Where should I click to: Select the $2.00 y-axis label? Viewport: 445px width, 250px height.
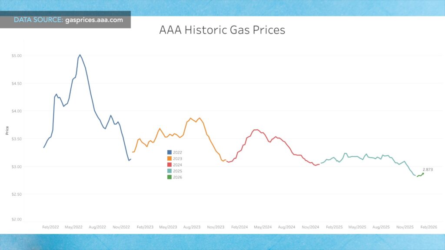pos(17,220)
